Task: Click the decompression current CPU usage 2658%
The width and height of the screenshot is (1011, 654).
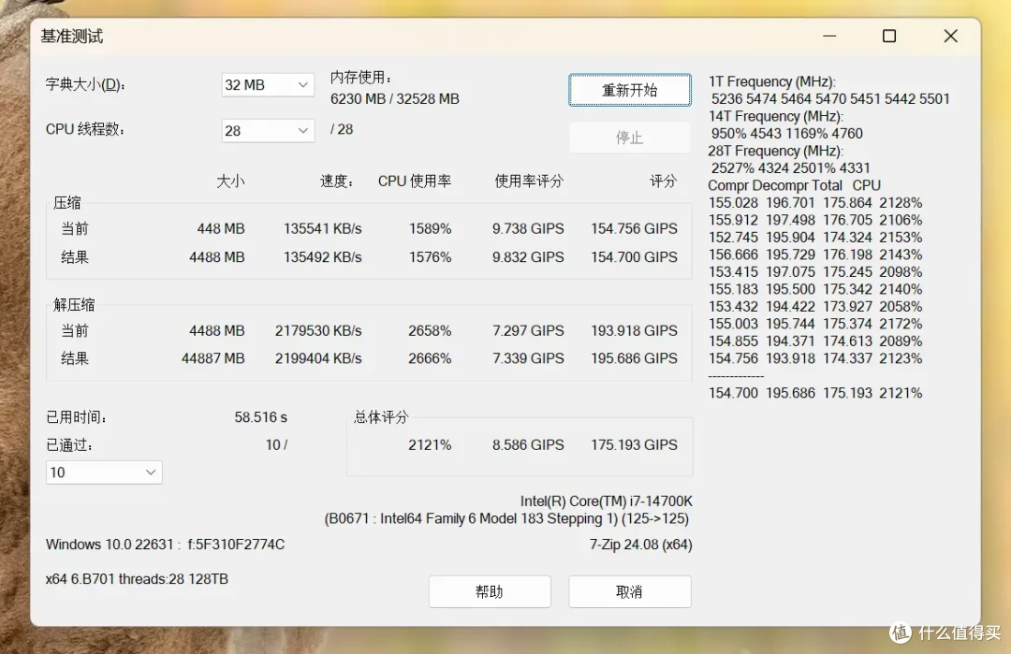Action: click(430, 330)
